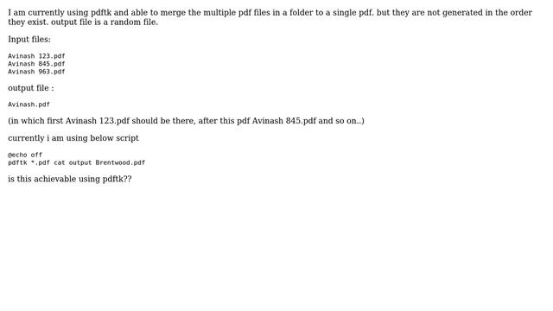Click the 'Avinash 123.pdf' code line
This screenshot has width=553, height=311.
[36, 56]
